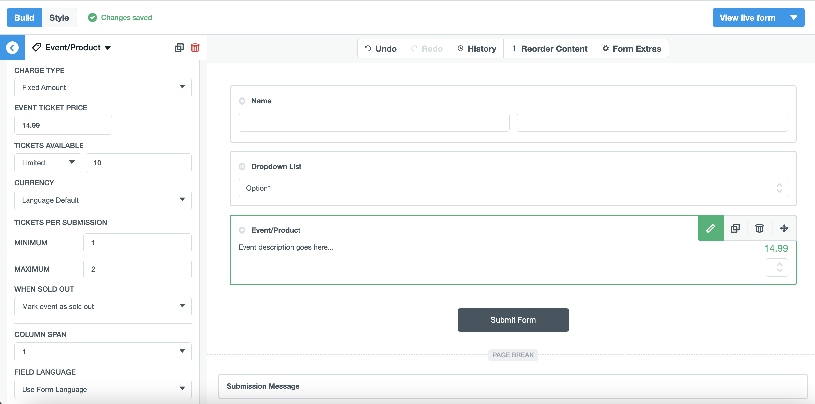This screenshot has height=404, width=815.
Task: Undo the last change
Action: coord(380,48)
